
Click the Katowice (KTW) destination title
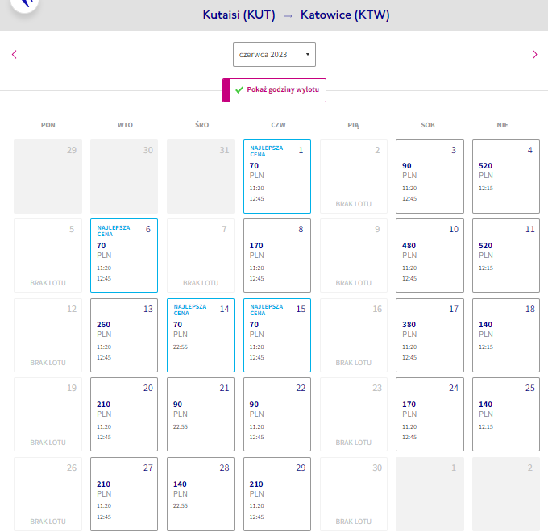click(x=345, y=15)
